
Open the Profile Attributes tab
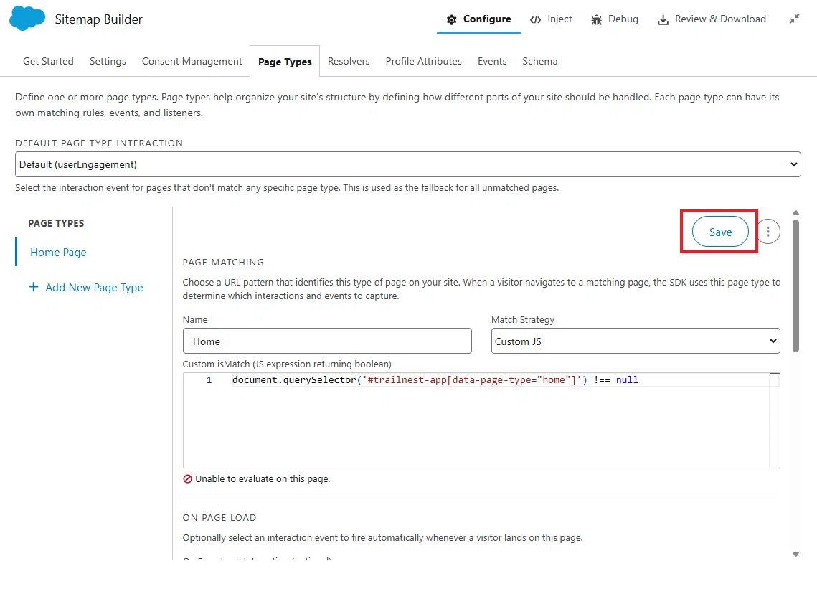tap(424, 61)
